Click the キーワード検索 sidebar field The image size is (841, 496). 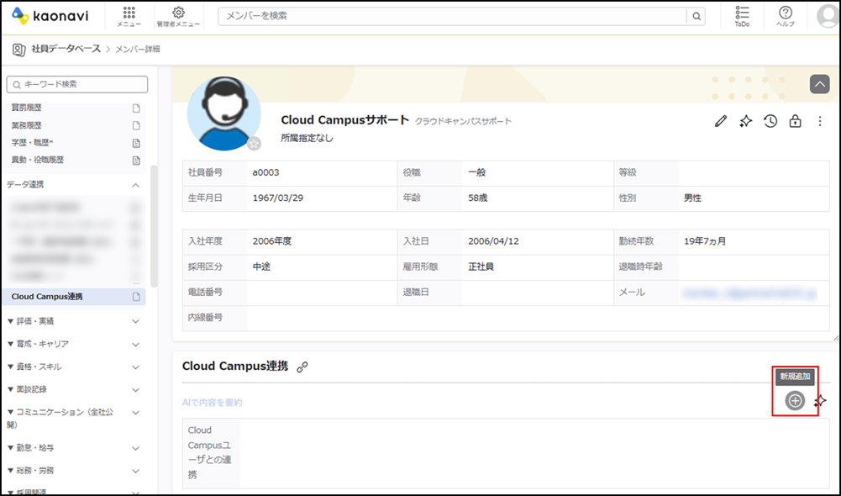point(77,84)
